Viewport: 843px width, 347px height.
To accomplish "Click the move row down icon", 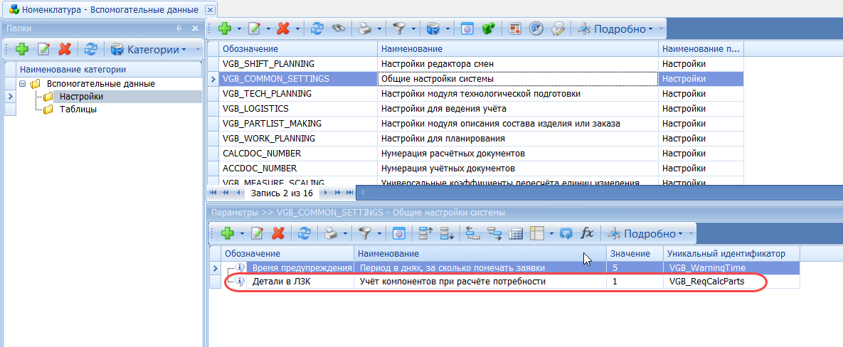I will (447, 233).
